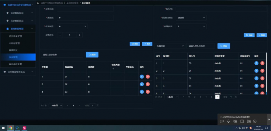Edit probe row with 探头号 03
271x131 pixels.
point(256,86)
